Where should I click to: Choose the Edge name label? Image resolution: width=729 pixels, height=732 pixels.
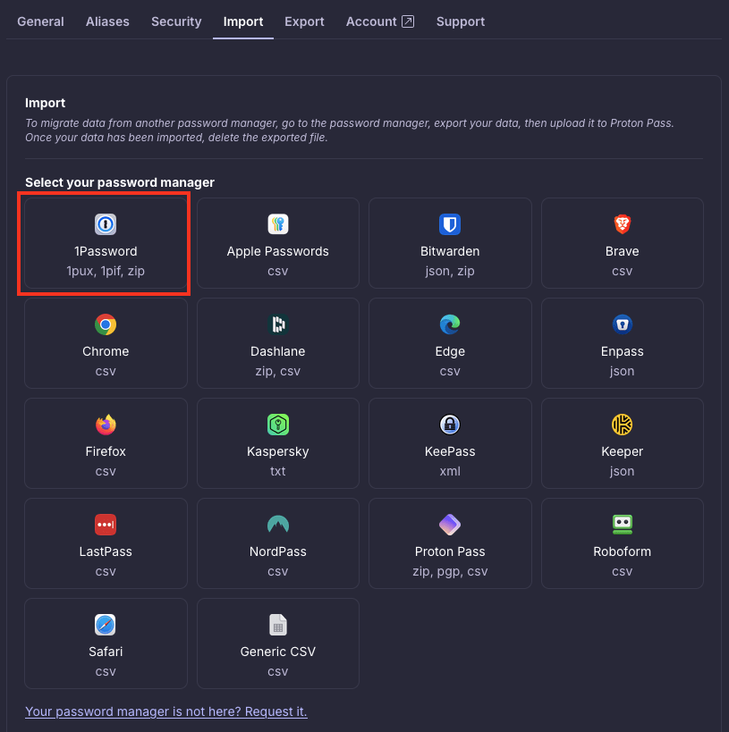[x=450, y=351]
